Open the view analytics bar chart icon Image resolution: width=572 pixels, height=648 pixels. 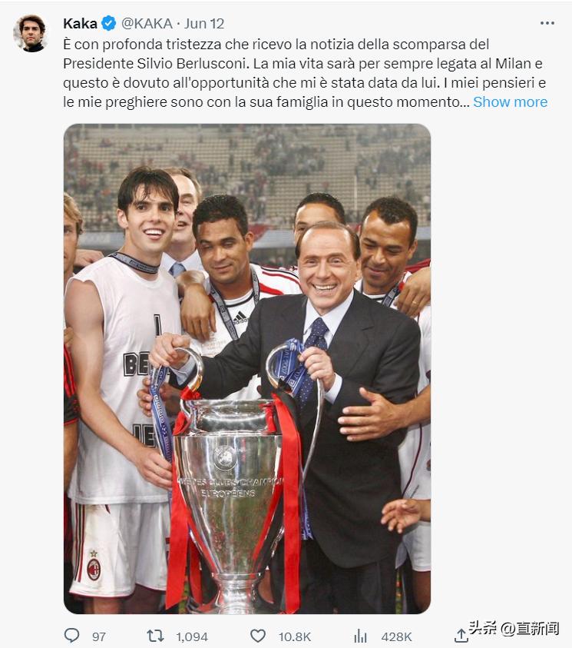click(360, 636)
